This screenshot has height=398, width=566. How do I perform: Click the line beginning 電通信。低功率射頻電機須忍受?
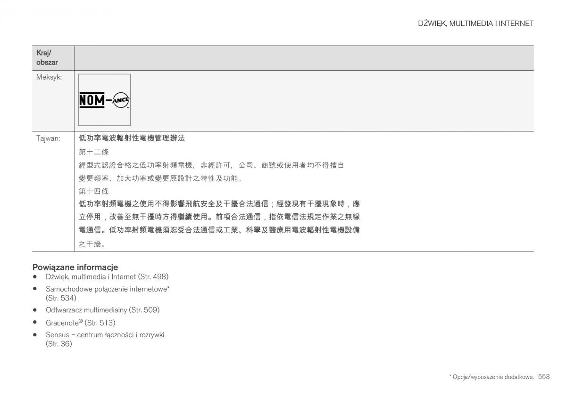[219, 230]
